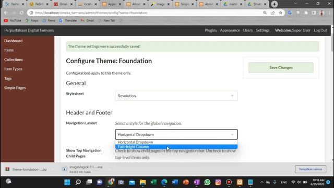Screen dimensions: 334x188
Task: Open the Mail app on taskbar
Action: 132,182
